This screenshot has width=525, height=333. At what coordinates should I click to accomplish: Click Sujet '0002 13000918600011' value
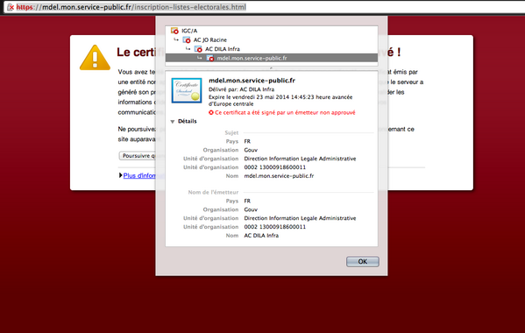275,167
